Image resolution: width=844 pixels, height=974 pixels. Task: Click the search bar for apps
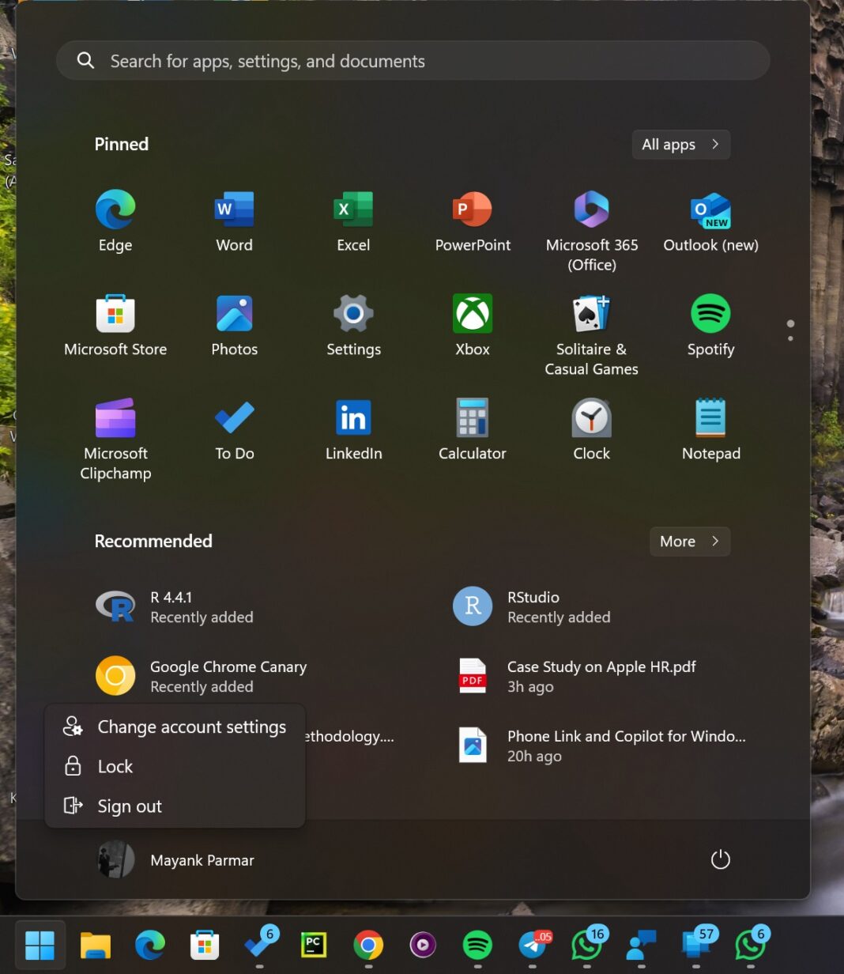point(412,61)
